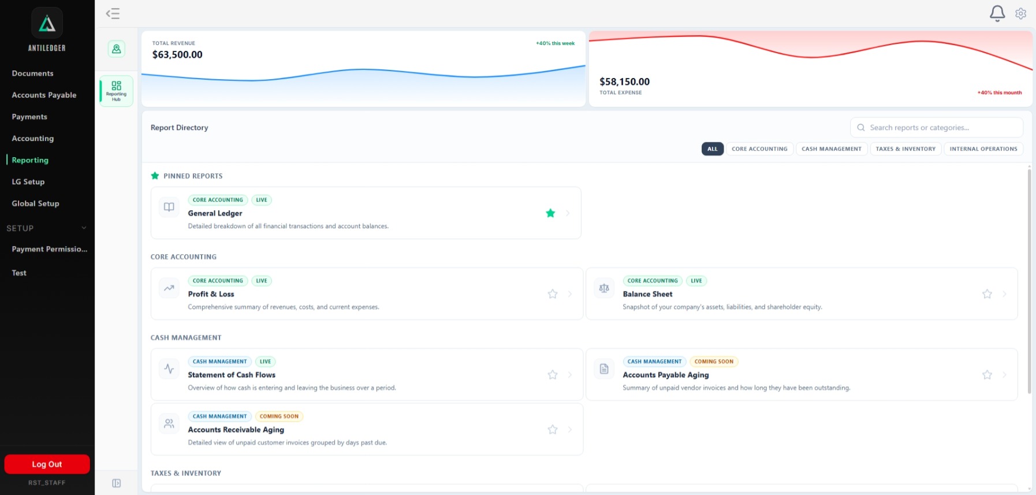The width and height of the screenshot is (1036, 495).
Task: Filter by Taxes & Inventory tab
Action: point(905,149)
